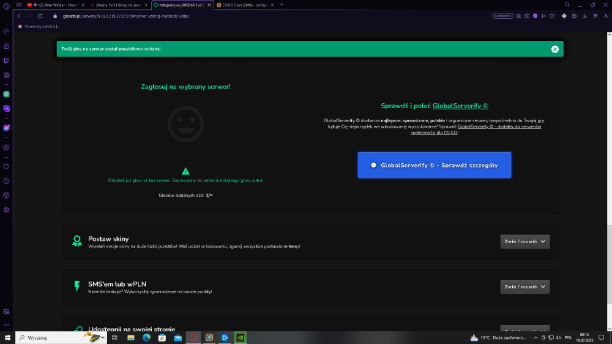
Task: Open the tab search magnifier icon
Action: coord(567,5)
